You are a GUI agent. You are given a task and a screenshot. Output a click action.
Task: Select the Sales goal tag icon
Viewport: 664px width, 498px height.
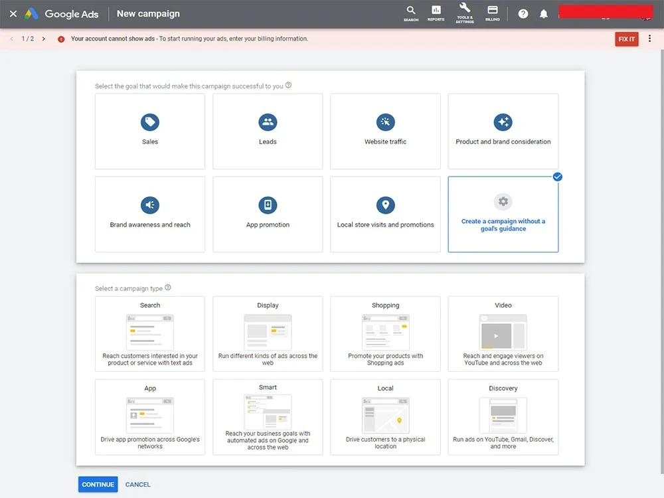point(150,122)
